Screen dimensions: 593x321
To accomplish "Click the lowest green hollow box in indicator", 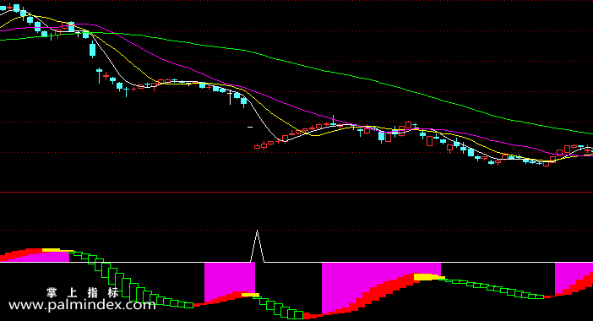I will (299, 315).
